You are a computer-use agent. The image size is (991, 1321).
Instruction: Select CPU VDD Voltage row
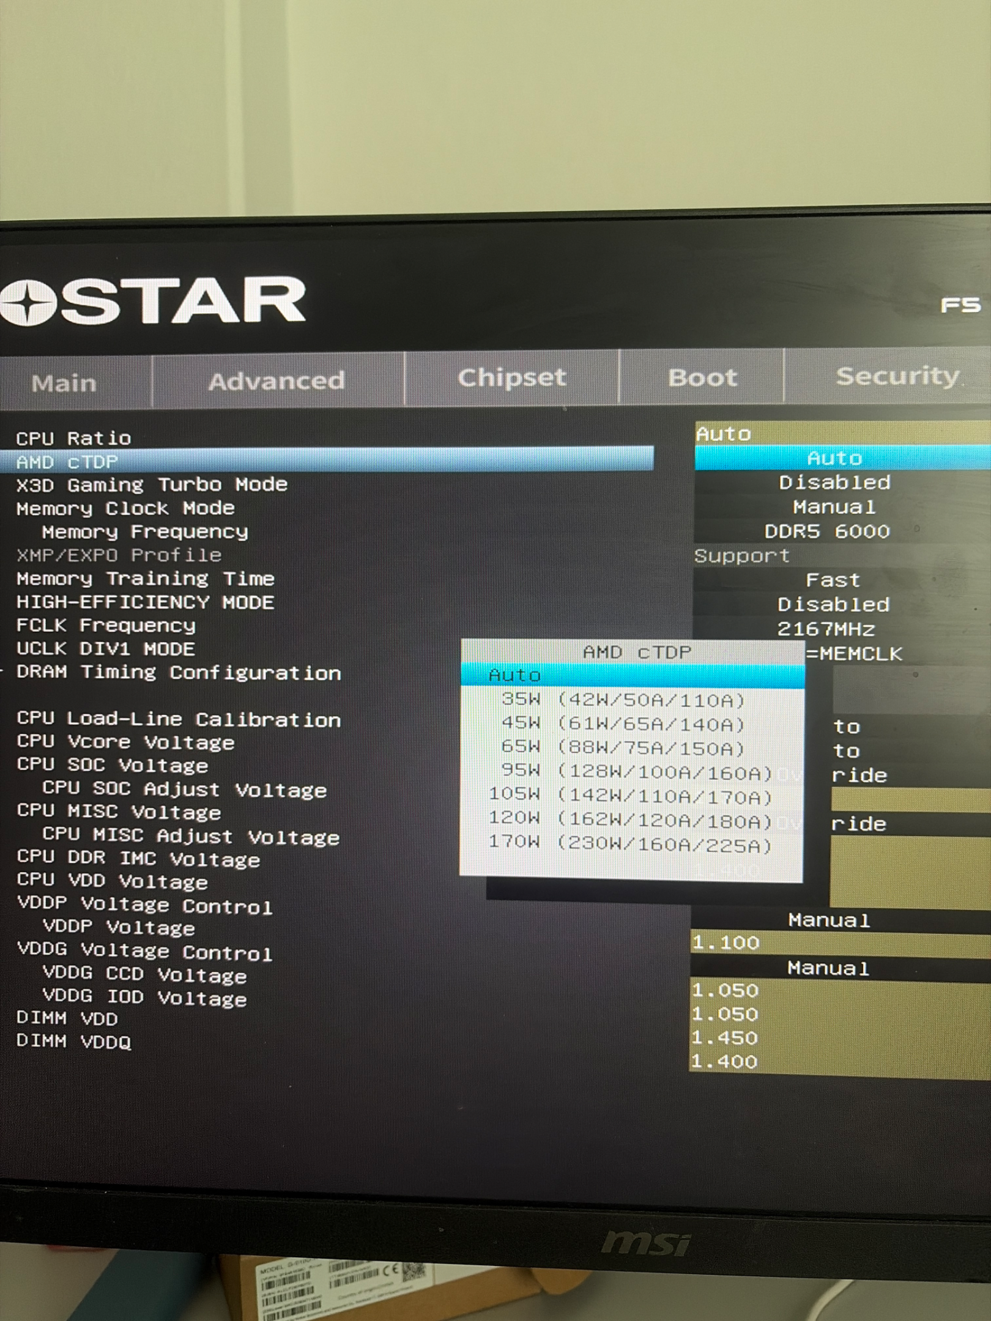click(x=112, y=881)
